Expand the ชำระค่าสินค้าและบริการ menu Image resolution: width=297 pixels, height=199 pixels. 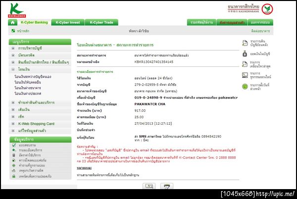pyautogui.click(x=13, y=102)
